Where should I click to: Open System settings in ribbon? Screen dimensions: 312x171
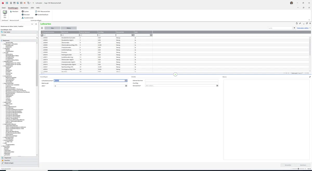25,12
